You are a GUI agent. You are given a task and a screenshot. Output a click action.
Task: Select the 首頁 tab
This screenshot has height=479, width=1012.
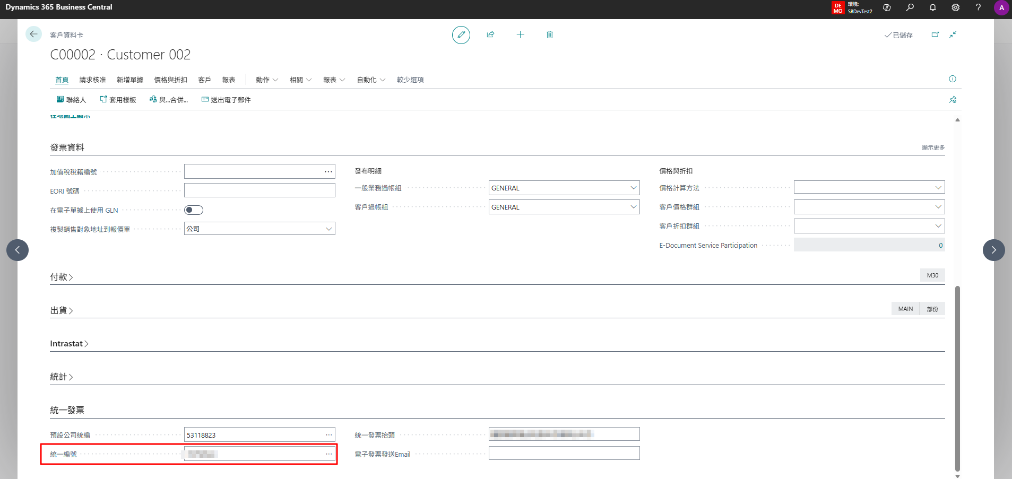[62, 80]
